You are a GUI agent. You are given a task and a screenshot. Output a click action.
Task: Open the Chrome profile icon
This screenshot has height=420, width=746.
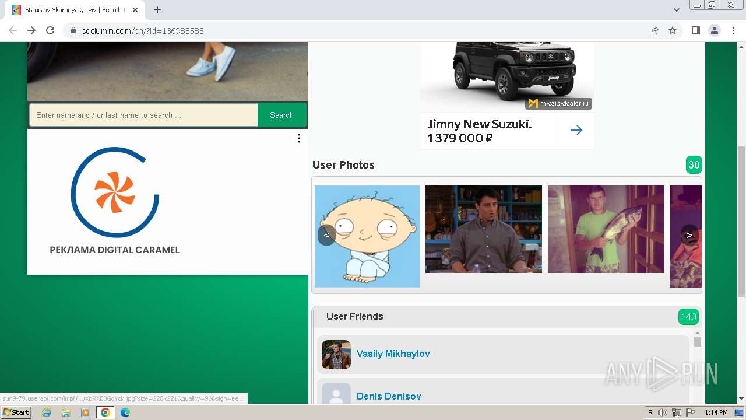tap(714, 30)
